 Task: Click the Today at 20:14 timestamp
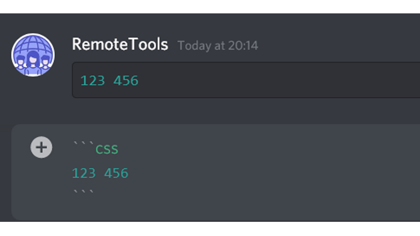coord(218,46)
